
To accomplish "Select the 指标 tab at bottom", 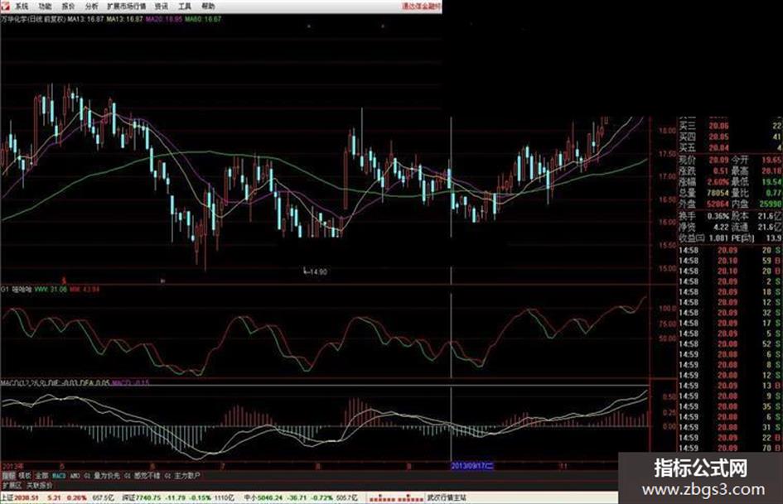I will 8,476.
